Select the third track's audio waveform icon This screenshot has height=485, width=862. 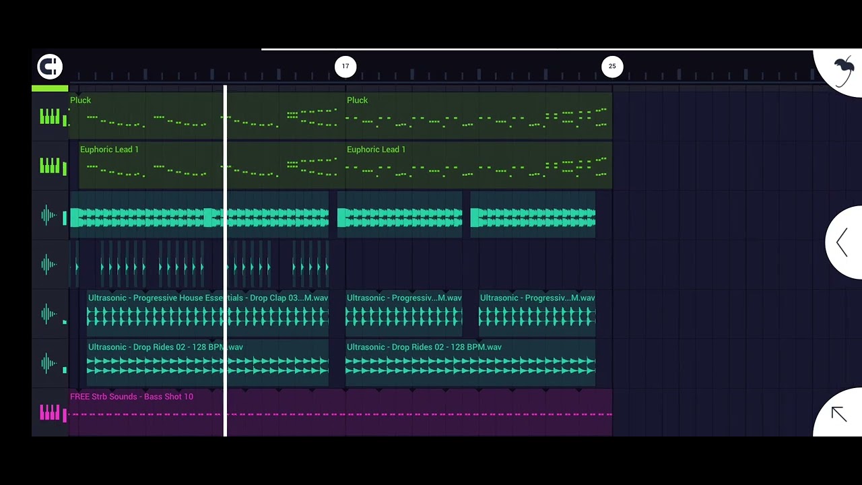[x=49, y=216]
